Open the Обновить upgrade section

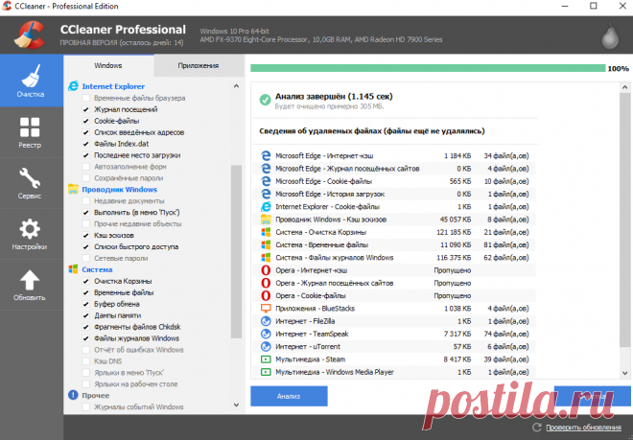coord(31,285)
